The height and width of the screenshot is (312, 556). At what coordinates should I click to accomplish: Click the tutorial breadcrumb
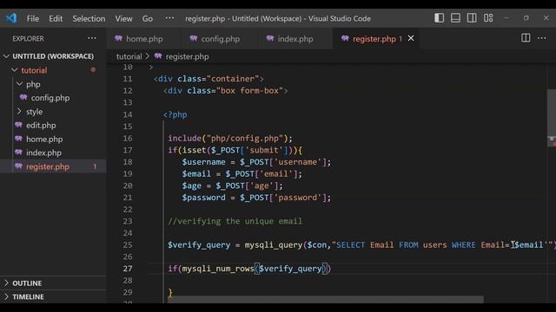pos(129,56)
